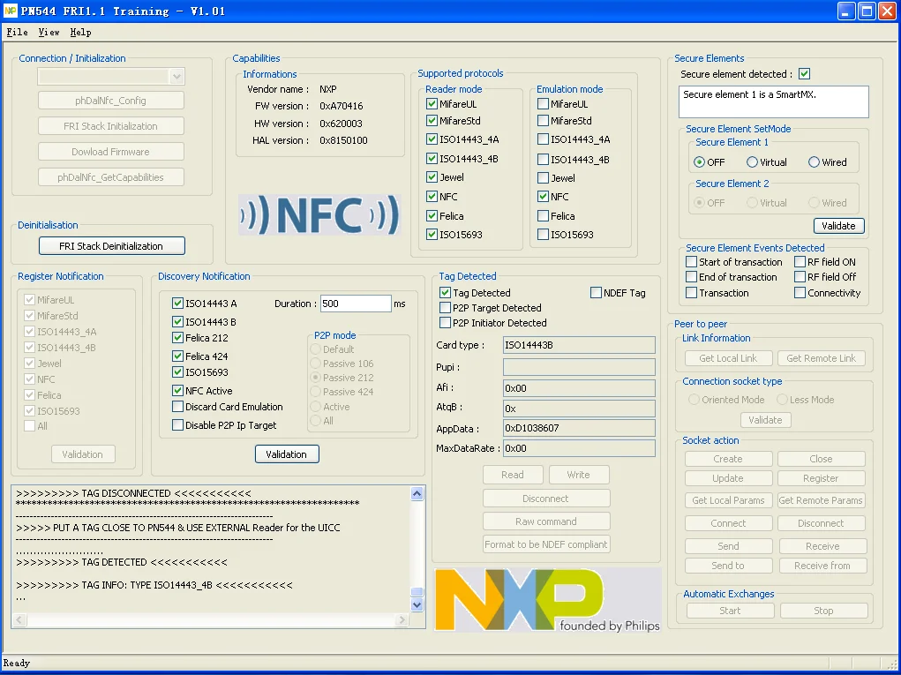Screen dimensions: 901x675
Task: Open the Connection / Initialization dropdown
Action: (x=176, y=77)
